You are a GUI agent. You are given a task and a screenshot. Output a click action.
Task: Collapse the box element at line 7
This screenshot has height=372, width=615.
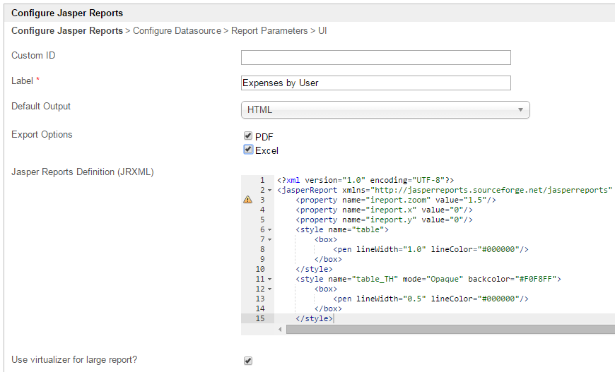tap(270, 240)
